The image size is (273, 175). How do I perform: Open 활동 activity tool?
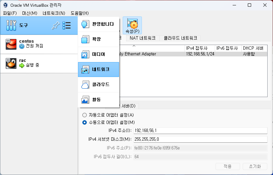99,100
